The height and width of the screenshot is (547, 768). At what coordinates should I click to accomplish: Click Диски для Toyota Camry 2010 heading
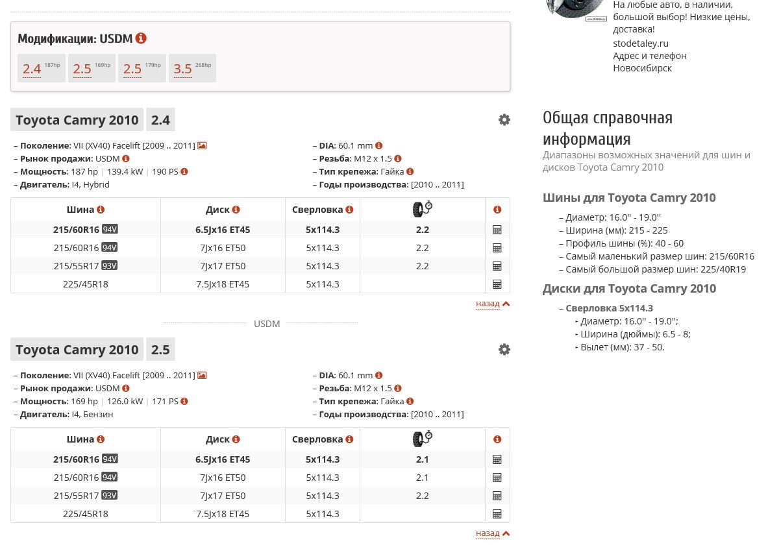pyautogui.click(x=629, y=289)
